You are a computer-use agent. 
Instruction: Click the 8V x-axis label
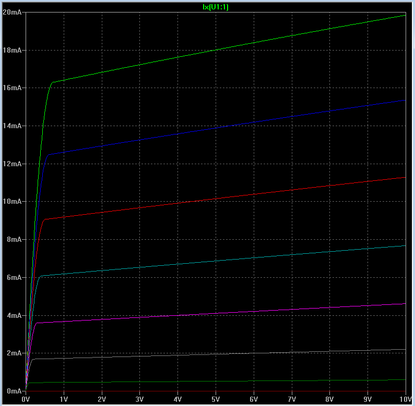329,399
